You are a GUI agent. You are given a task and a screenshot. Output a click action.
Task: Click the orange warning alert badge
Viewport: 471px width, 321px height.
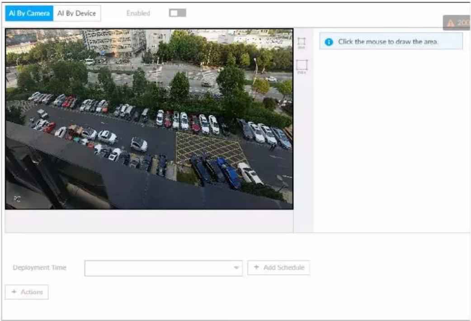pyautogui.click(x=457, y=23)
